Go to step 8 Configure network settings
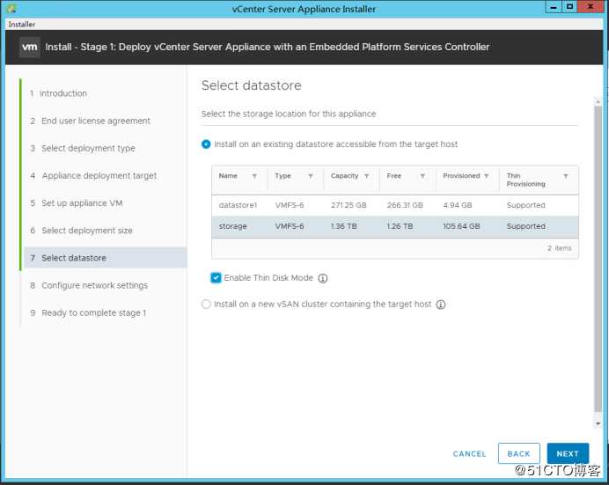609x485 pixels. point(89,285)
